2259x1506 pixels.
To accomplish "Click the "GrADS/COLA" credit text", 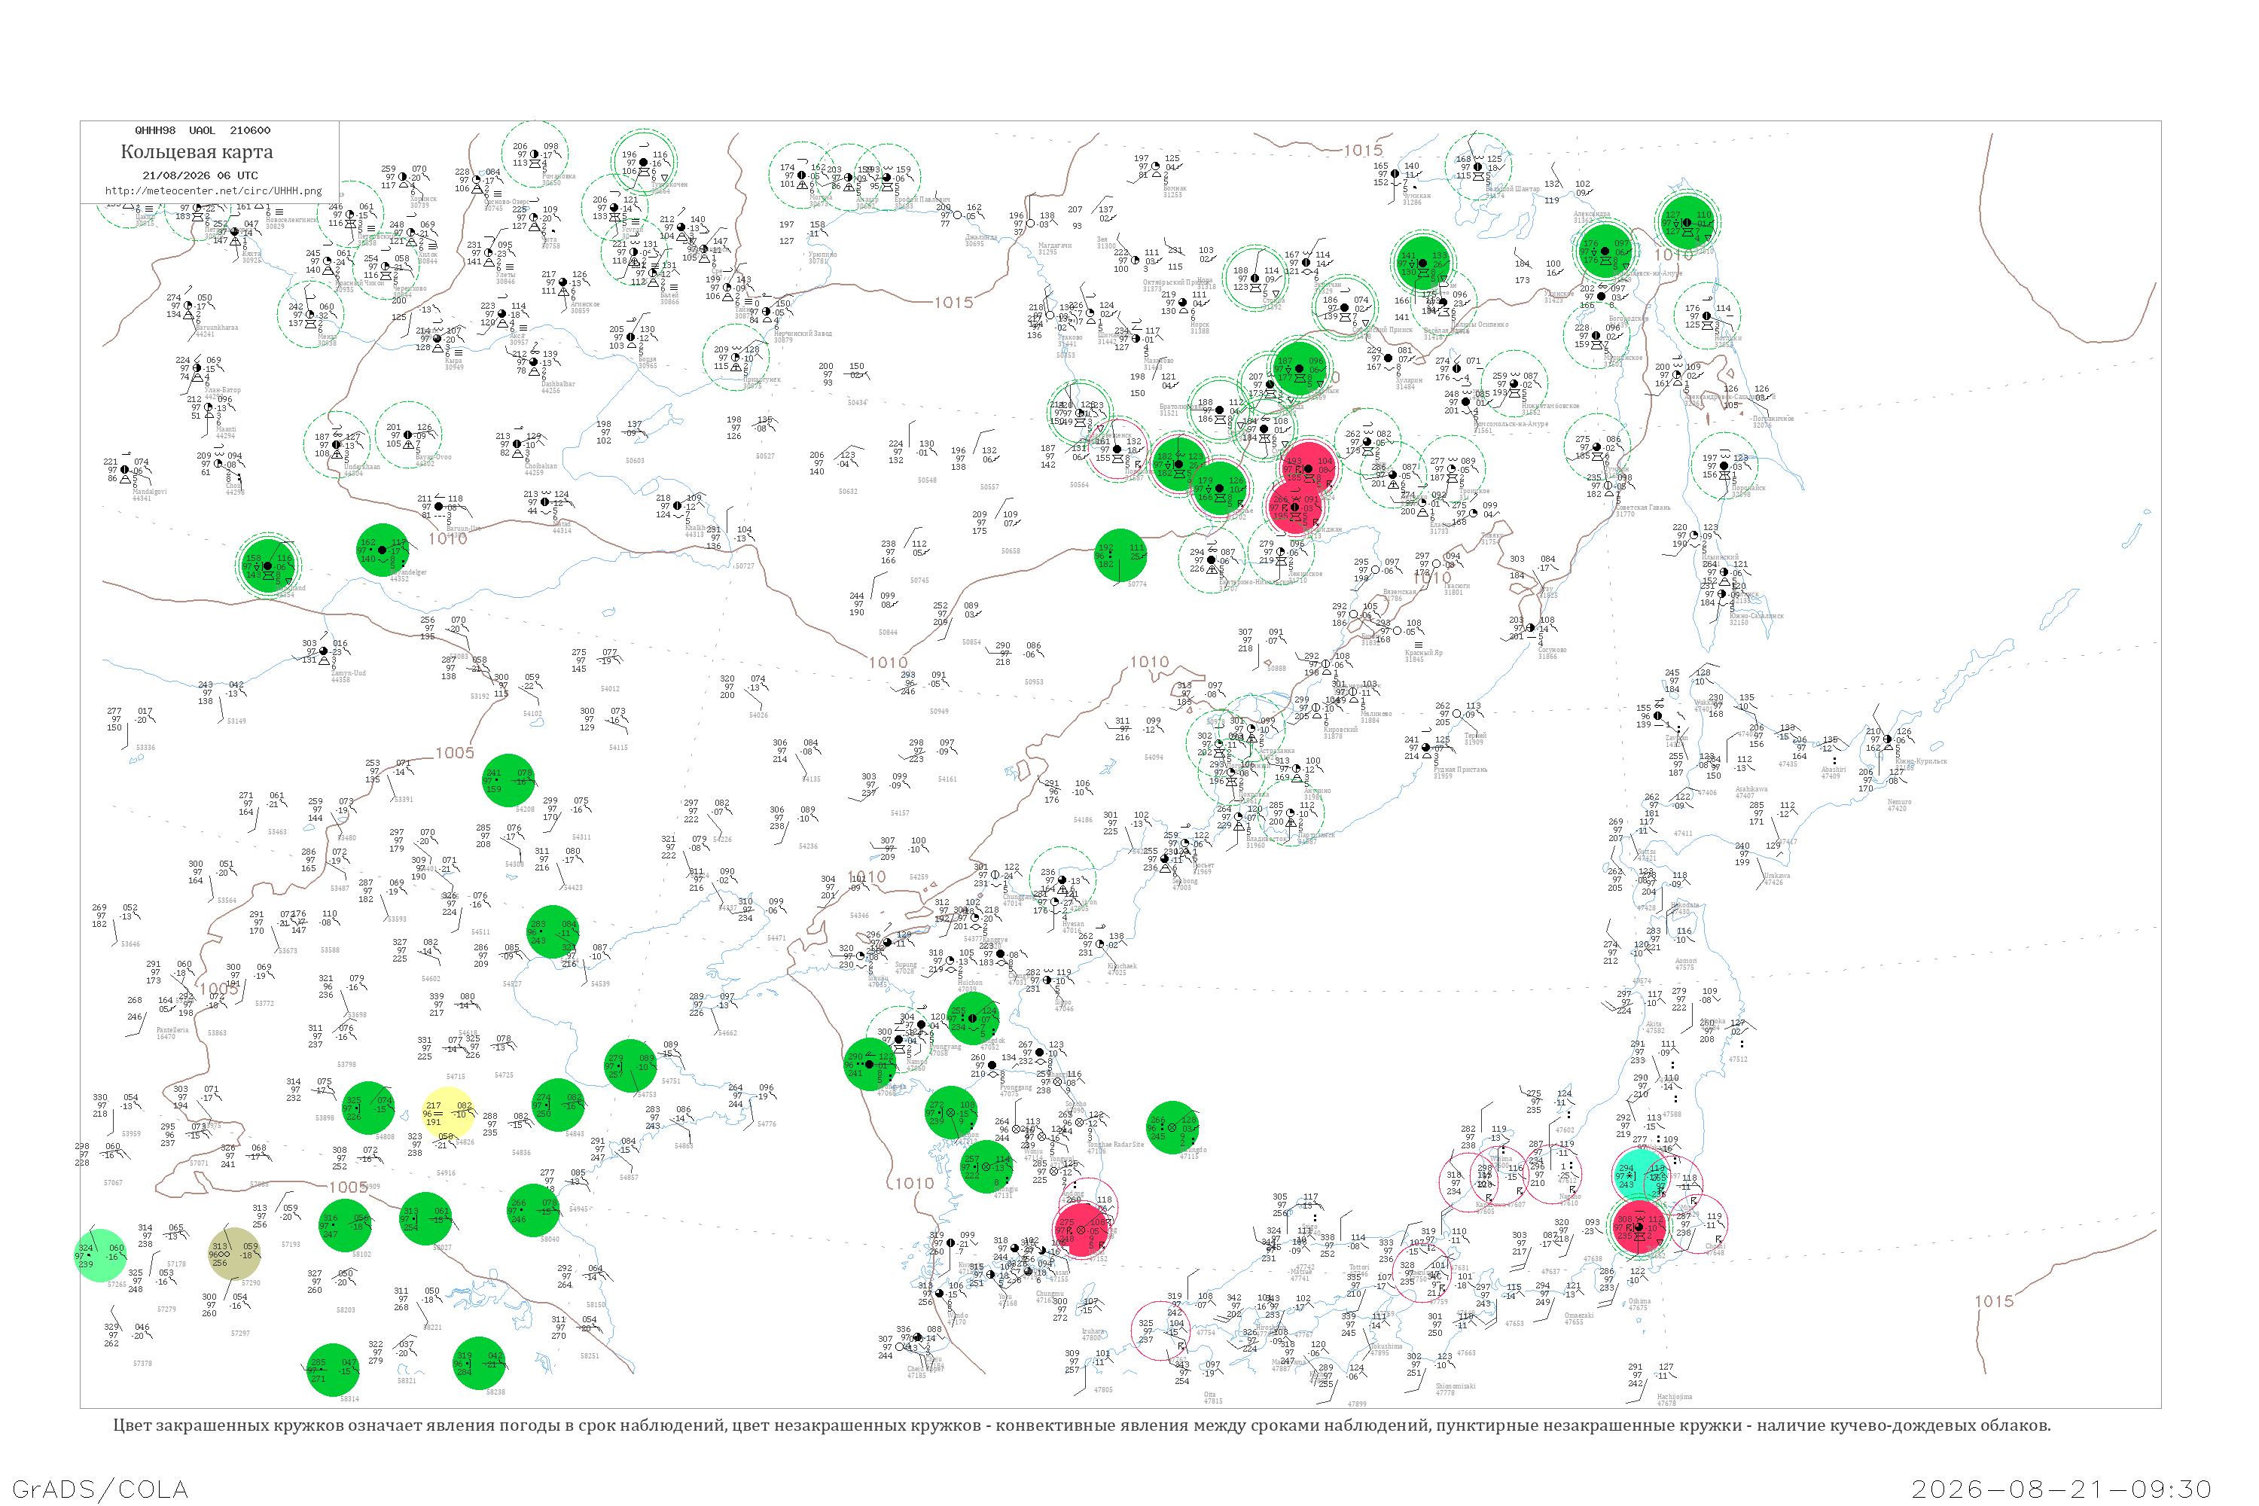I will point(100,1489).
